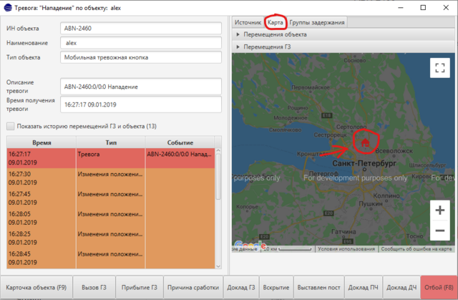Open Условия использования map link

click(x=346, y=249)
